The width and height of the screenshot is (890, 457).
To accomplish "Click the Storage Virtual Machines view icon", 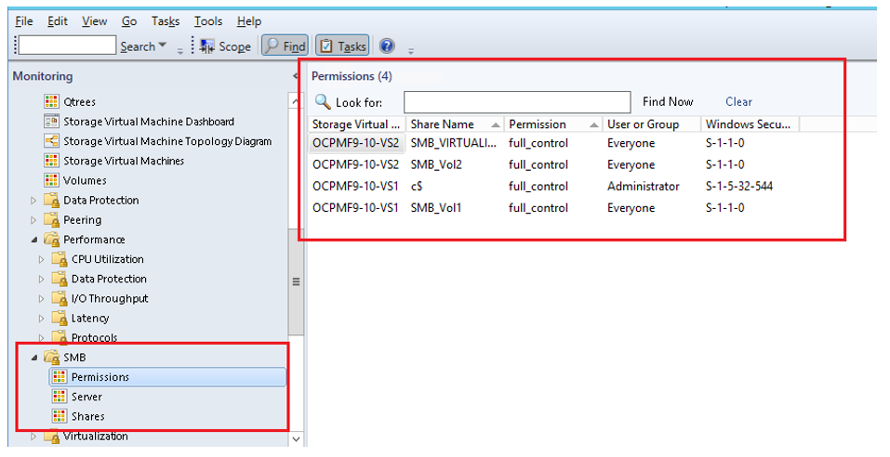I will coord(51,161).
